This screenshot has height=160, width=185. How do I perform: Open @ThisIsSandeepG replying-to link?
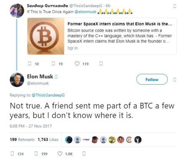coord(48,95)
